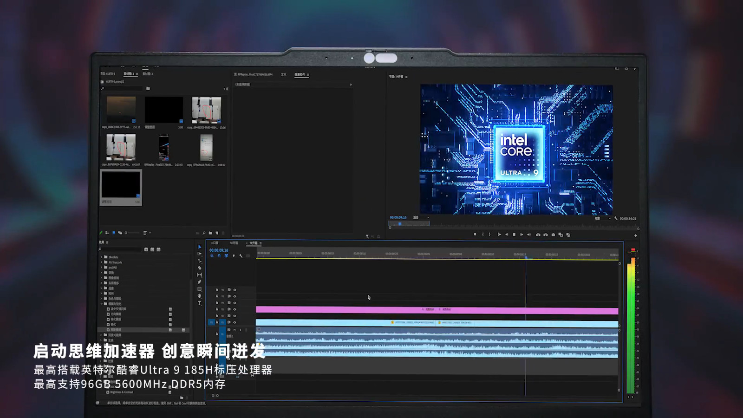Viewport: 743px width, 418px height.
Task: Select the Rectangle tool
Action: (x=200, y=289)
